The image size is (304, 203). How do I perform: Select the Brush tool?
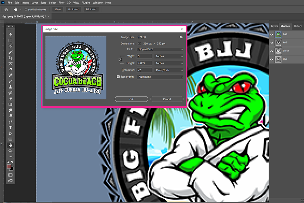click(x=10, y=81)
